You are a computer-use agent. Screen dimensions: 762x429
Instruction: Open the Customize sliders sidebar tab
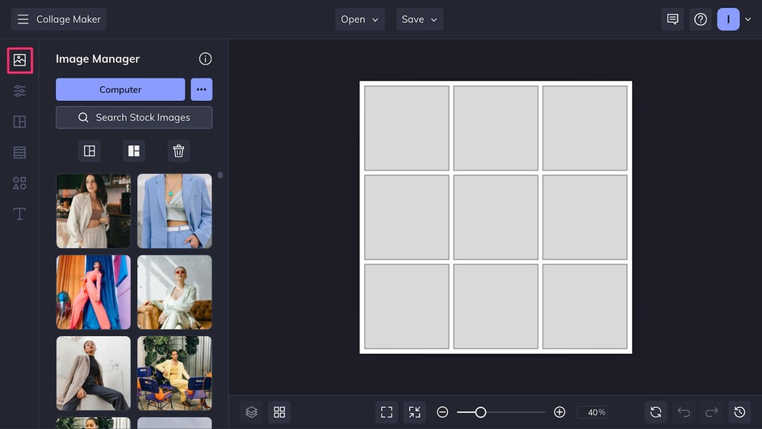20,91
